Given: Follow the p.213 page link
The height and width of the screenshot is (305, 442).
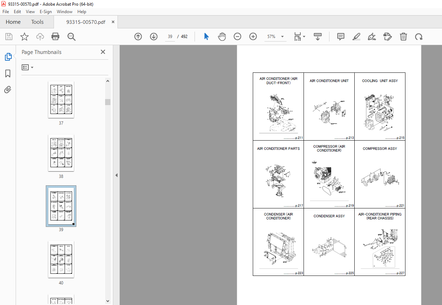Looking at the screenshot, I should pyautogui.click(x=344, y=138).
